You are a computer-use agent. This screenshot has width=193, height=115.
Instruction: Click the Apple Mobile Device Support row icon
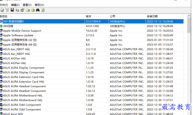point(1,31)
